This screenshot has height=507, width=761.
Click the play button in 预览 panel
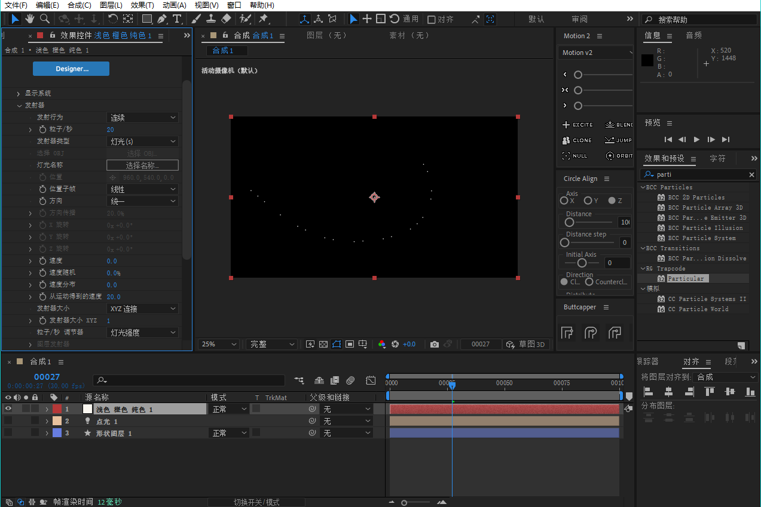point(696,139)
